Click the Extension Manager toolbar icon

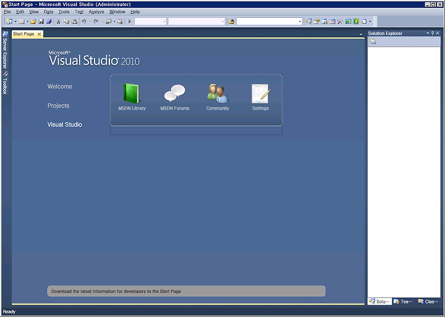356,22
